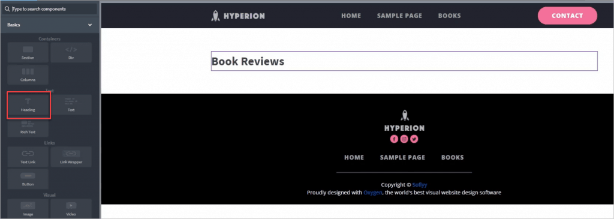Click the HYPERION header brand text
This screenshot has height=219, width=614.
tap(245, 16)
